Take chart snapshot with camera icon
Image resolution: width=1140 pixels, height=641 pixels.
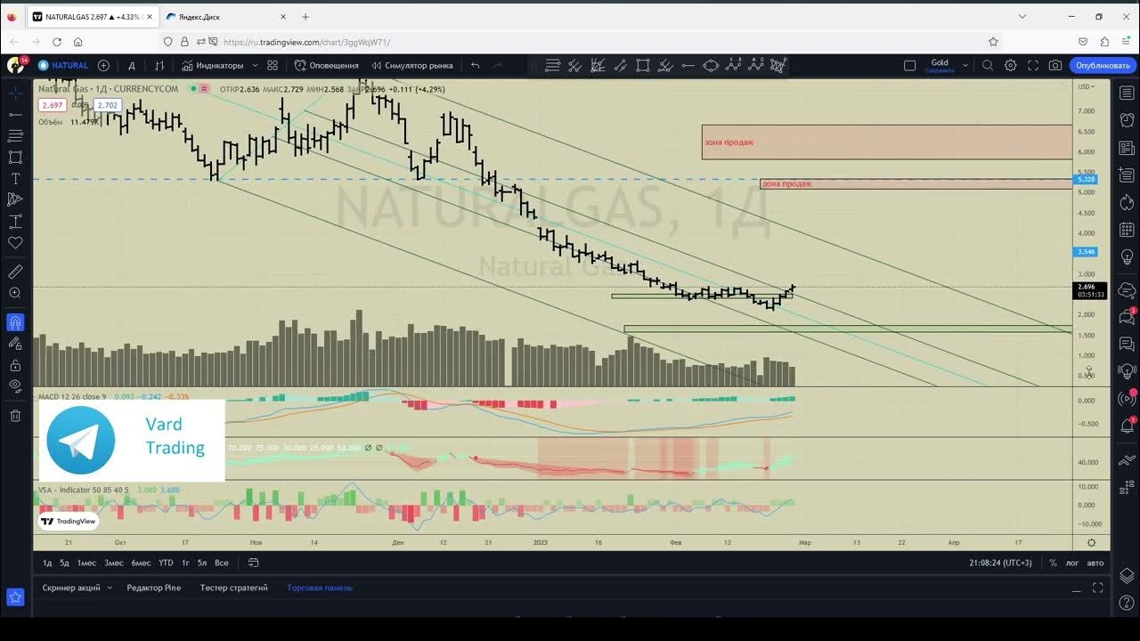[1055, 65]
